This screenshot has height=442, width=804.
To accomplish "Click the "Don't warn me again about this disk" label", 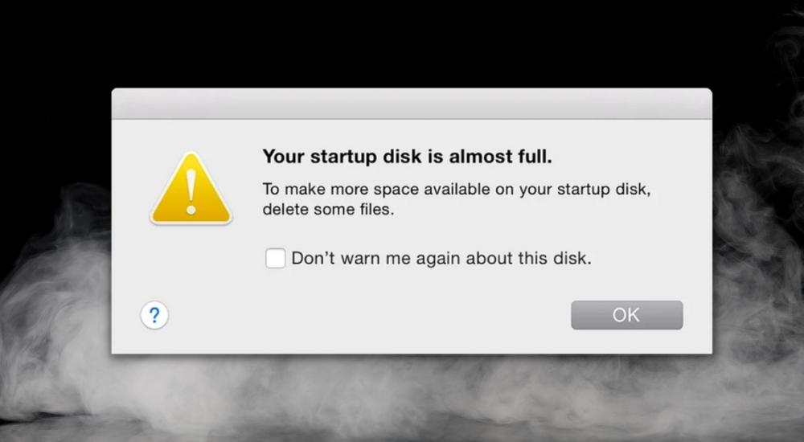I will 441,258.
